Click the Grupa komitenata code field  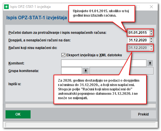pos(72,71)
